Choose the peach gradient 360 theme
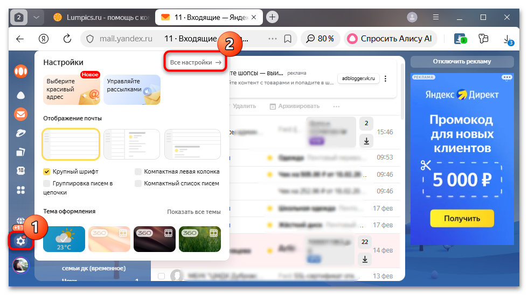The height and width of the screenshot is (295, 528). 109,239
